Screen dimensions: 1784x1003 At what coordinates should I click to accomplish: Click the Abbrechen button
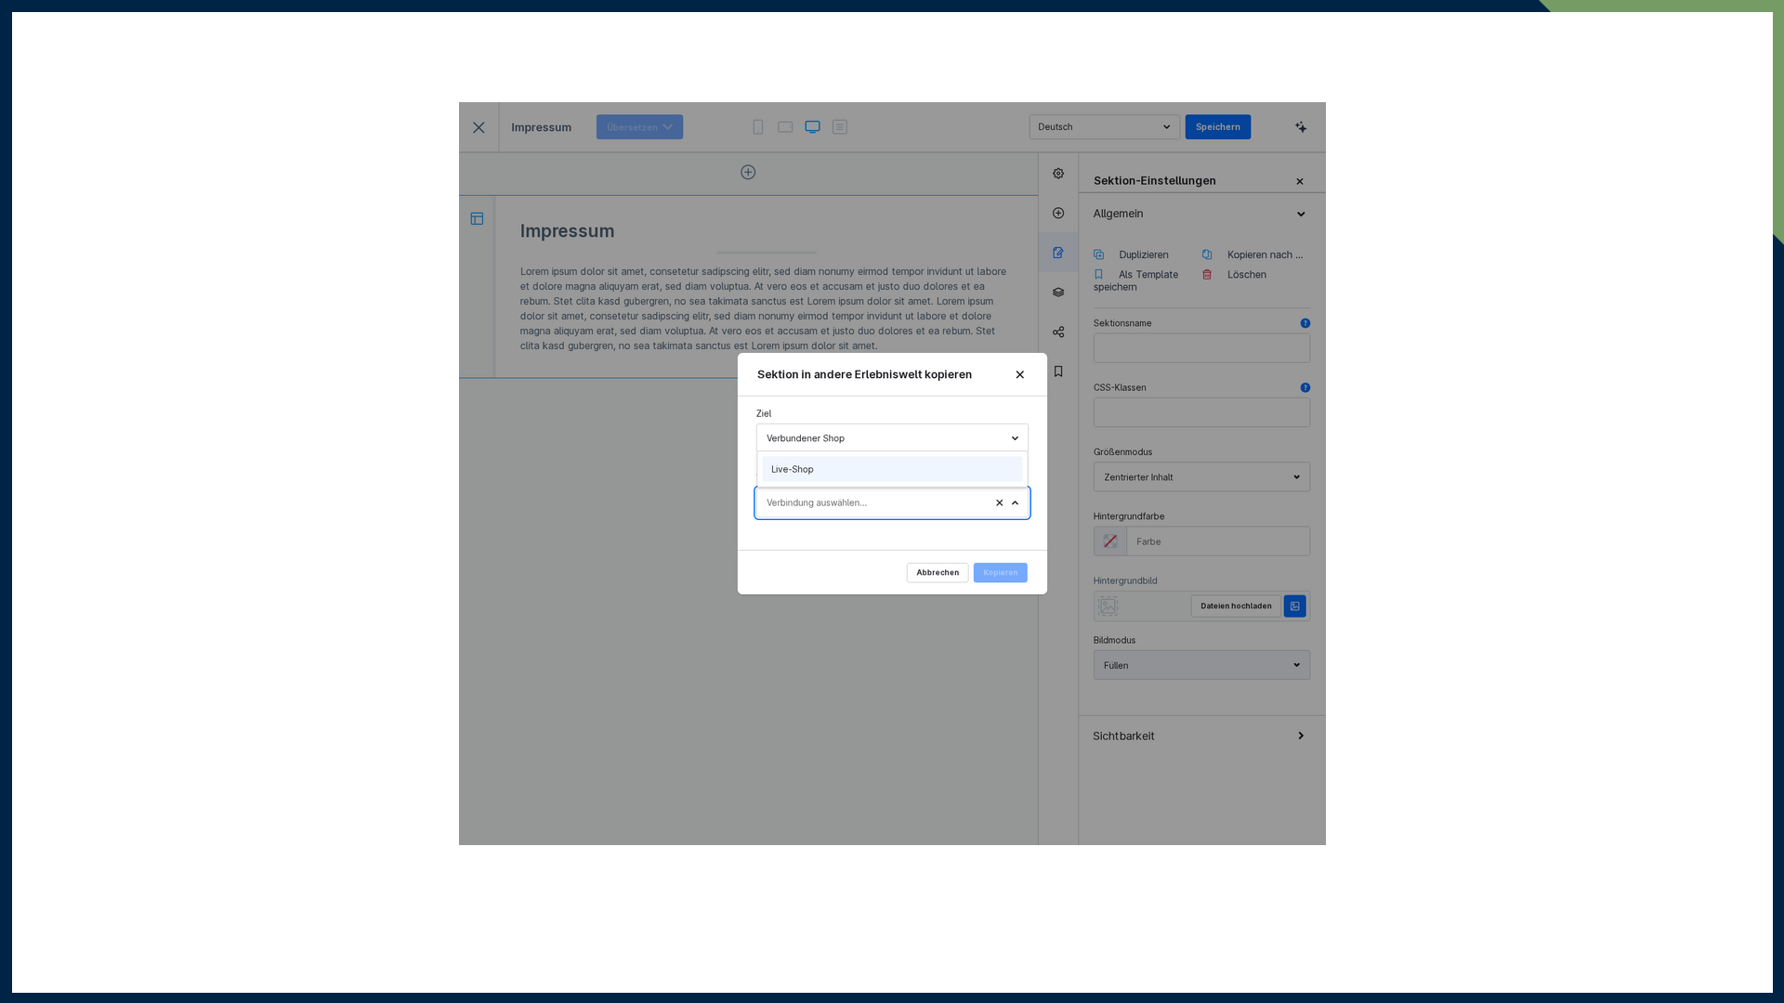pyautogui.click(x=938, y=573)
